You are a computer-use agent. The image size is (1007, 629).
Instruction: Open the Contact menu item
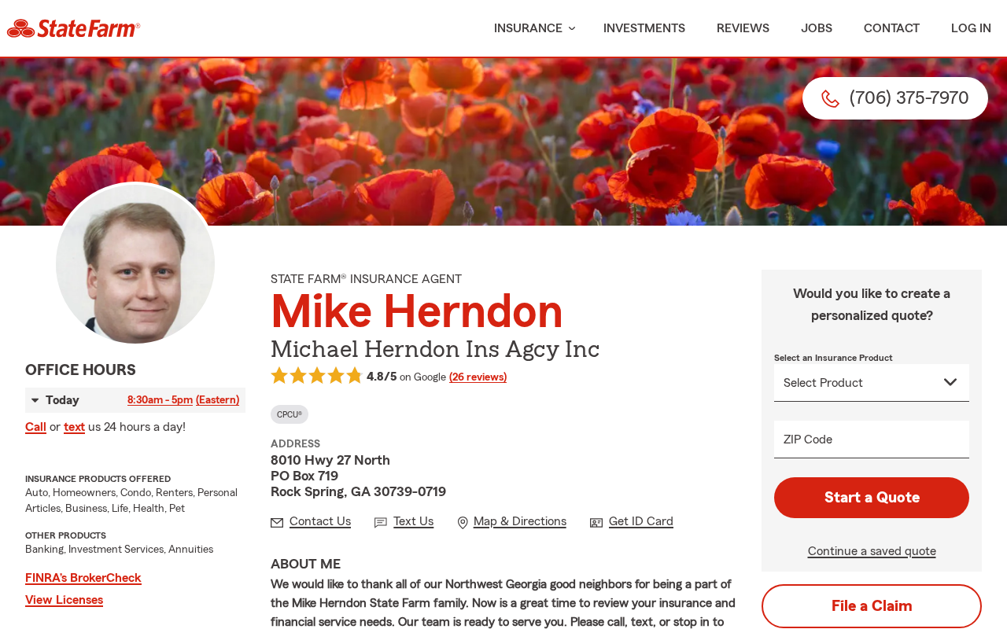(x=891, y=28)
